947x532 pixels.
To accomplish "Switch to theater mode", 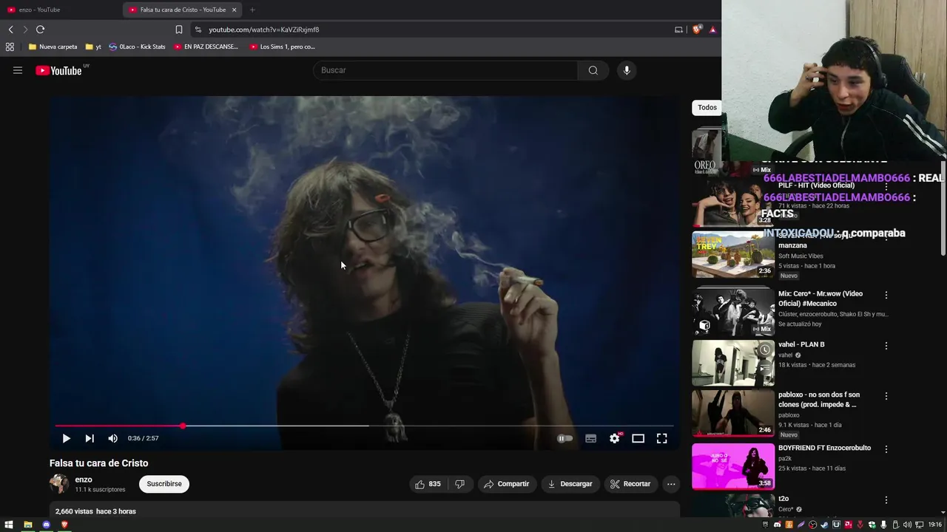I will point(638,438).
